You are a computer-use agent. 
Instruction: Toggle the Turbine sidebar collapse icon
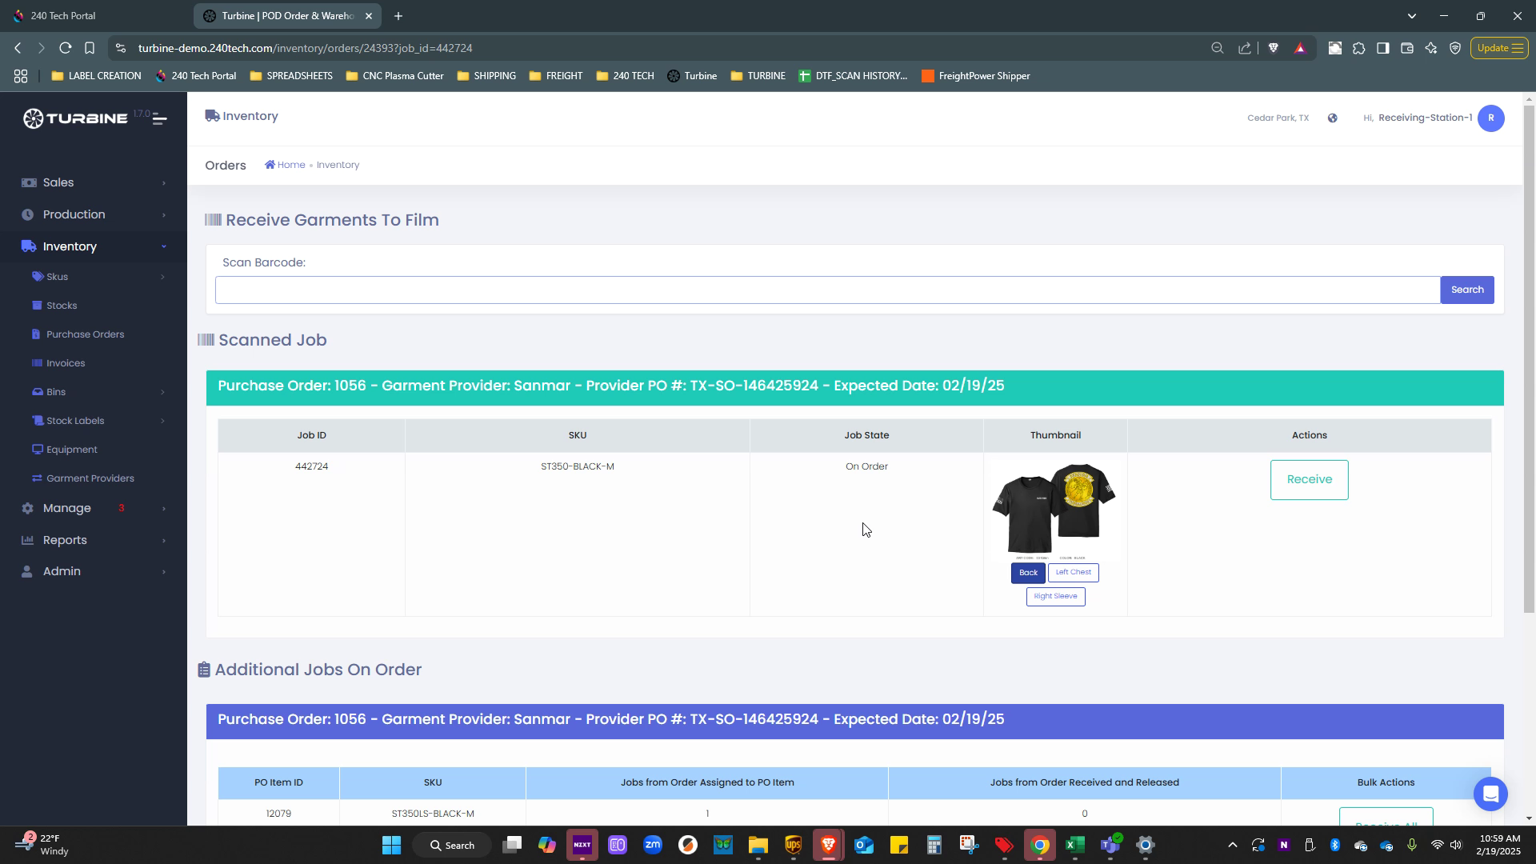click(x=159, y=119)
